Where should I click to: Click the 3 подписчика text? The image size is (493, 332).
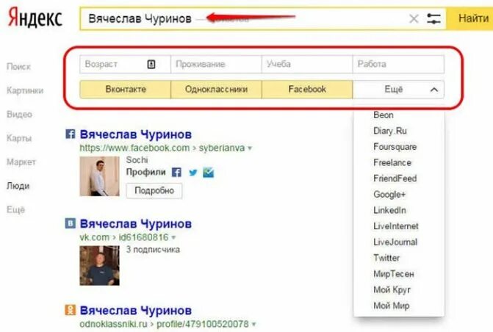click(153, 250)
